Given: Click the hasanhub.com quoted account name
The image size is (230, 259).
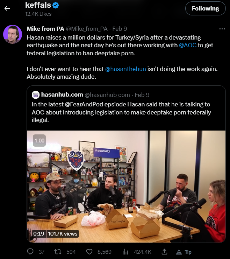Looking at the screenshot, I should pyautogui.click(x=62, y=94).
